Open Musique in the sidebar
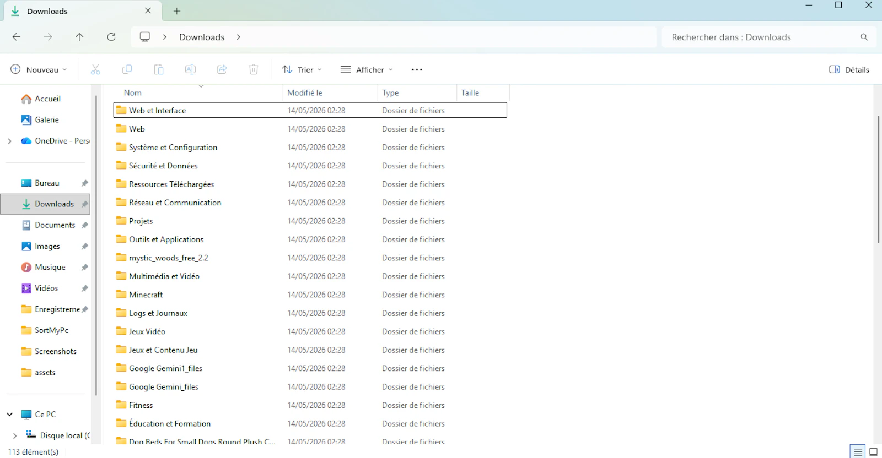The height and width of the screenshot is (458, 882). (50, 268)
